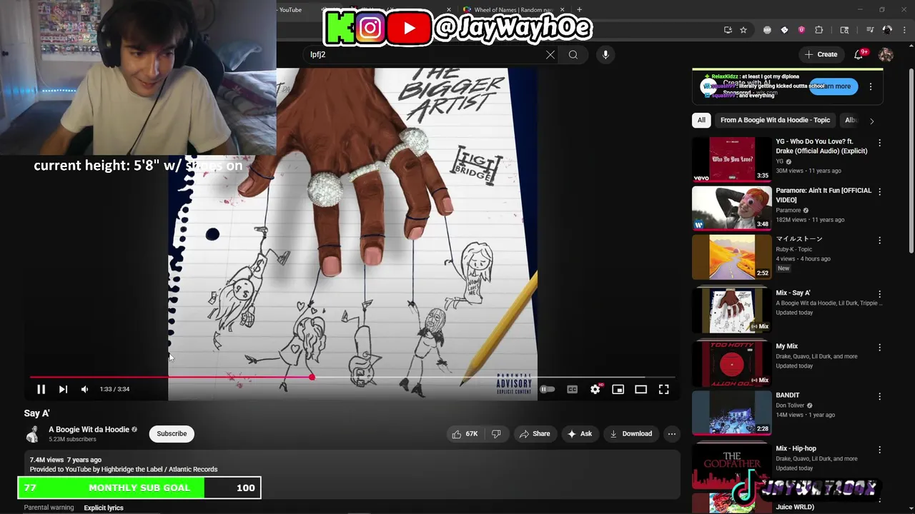The image size is (915, 514).
Task: Mute the video volume speaker icon
Action: click(x=84, y=389)
